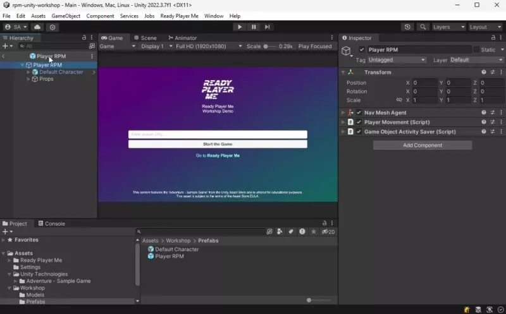Image resolution: width=506 pixels, height=314 pixels.
Task: Adjust the Game view Scale slider
Action: click(x=270, y=46)
